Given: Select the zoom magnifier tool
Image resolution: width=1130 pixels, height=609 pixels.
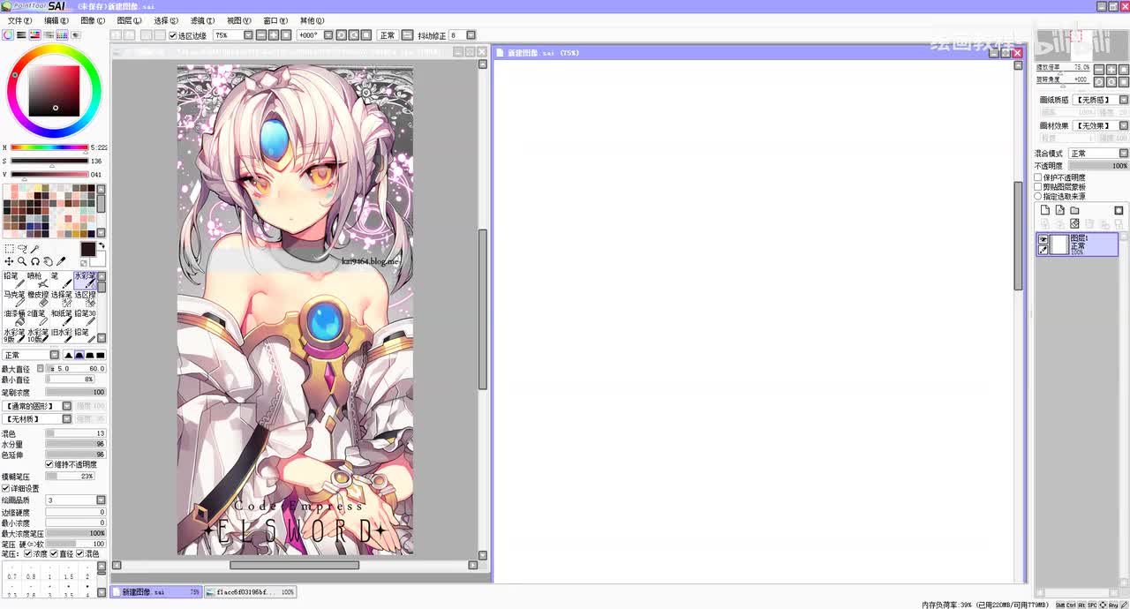Looking at the screenshot, I should tap(22, 261).
